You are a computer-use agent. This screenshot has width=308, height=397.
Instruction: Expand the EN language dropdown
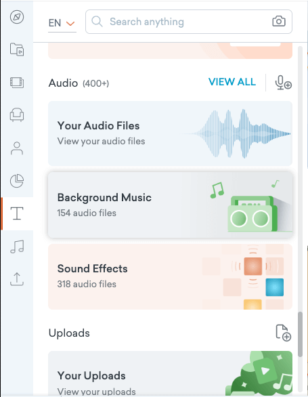point(62,23)
